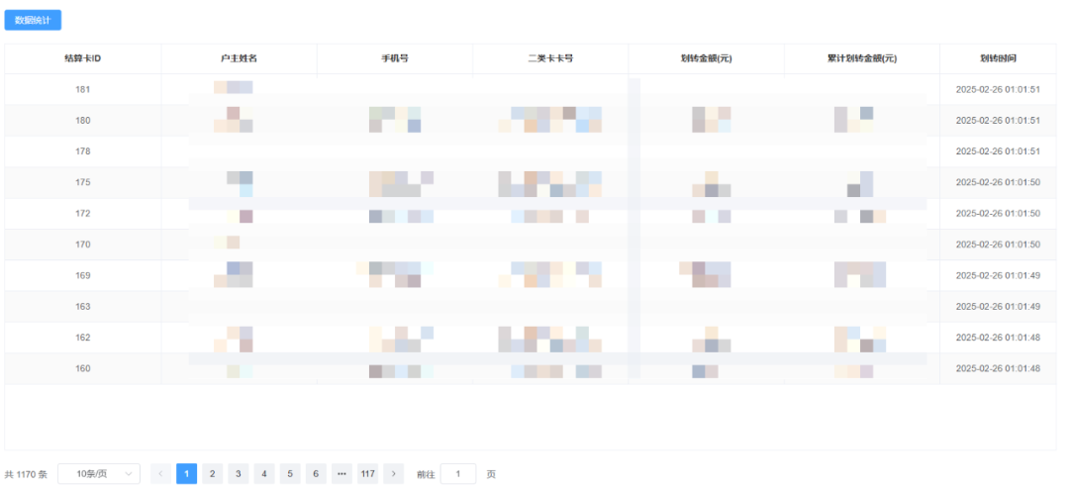Viewport: 1069px width, 491px height.
Task: Click the go-to page number input
Action: tap(457, 474)
